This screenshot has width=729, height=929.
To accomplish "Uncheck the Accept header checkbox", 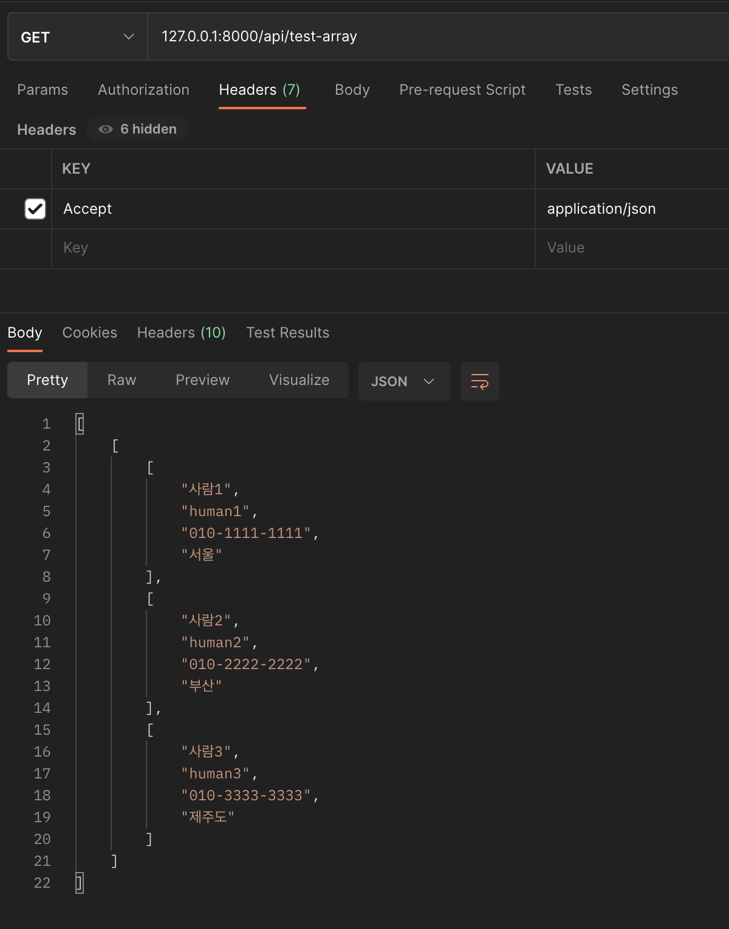I will [x=35, y=209].
